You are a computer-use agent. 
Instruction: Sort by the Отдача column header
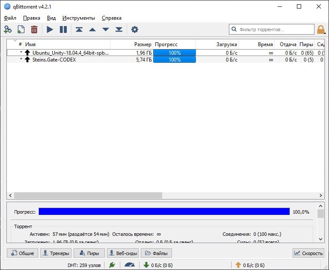(x=286, y=44)
